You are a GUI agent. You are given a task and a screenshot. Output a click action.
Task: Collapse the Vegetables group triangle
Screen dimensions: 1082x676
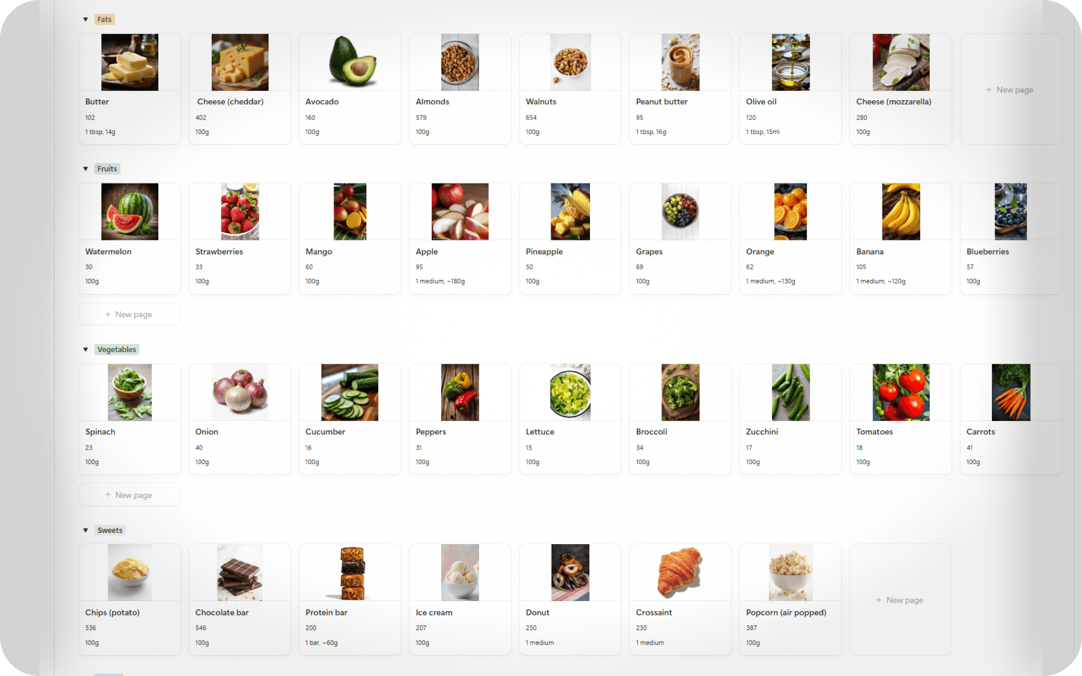(x=86, y=350)
